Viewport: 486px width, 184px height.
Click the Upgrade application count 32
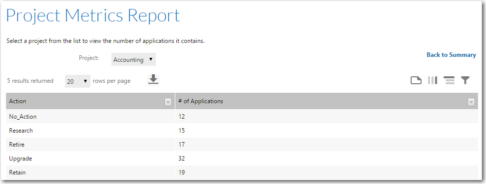click(182, 159)
